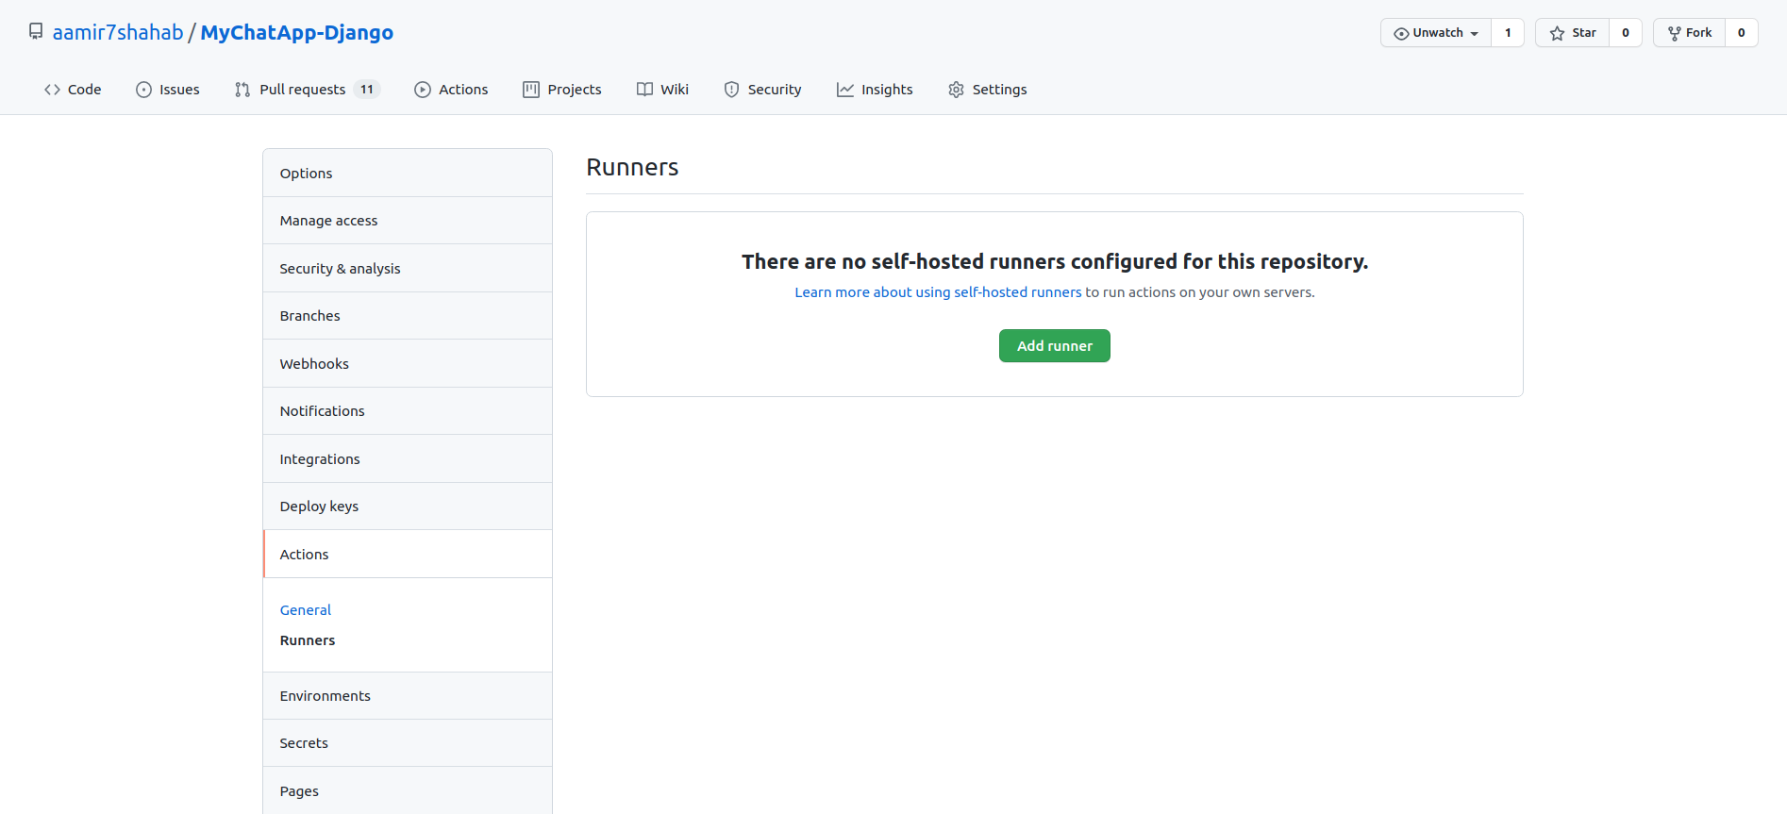The height and width of the screenshot is (814, 1787).
Task: Open the Wiki tab
Action: click(x=662, y=90)
